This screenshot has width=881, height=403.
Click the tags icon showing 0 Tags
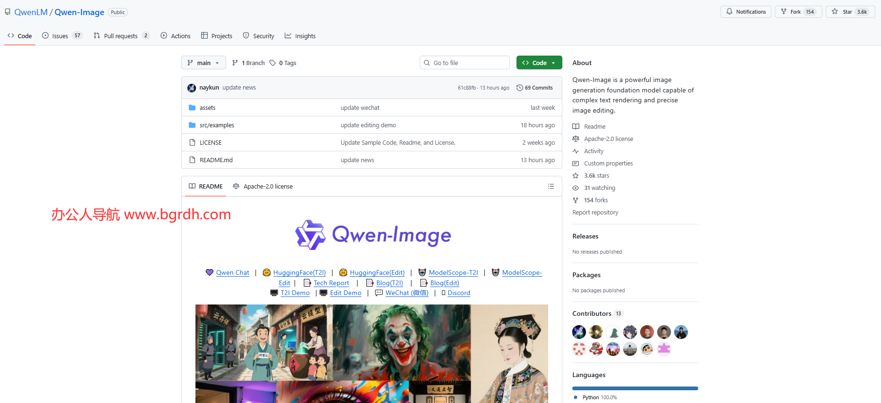pyautogui.click(x=273, y=63)
